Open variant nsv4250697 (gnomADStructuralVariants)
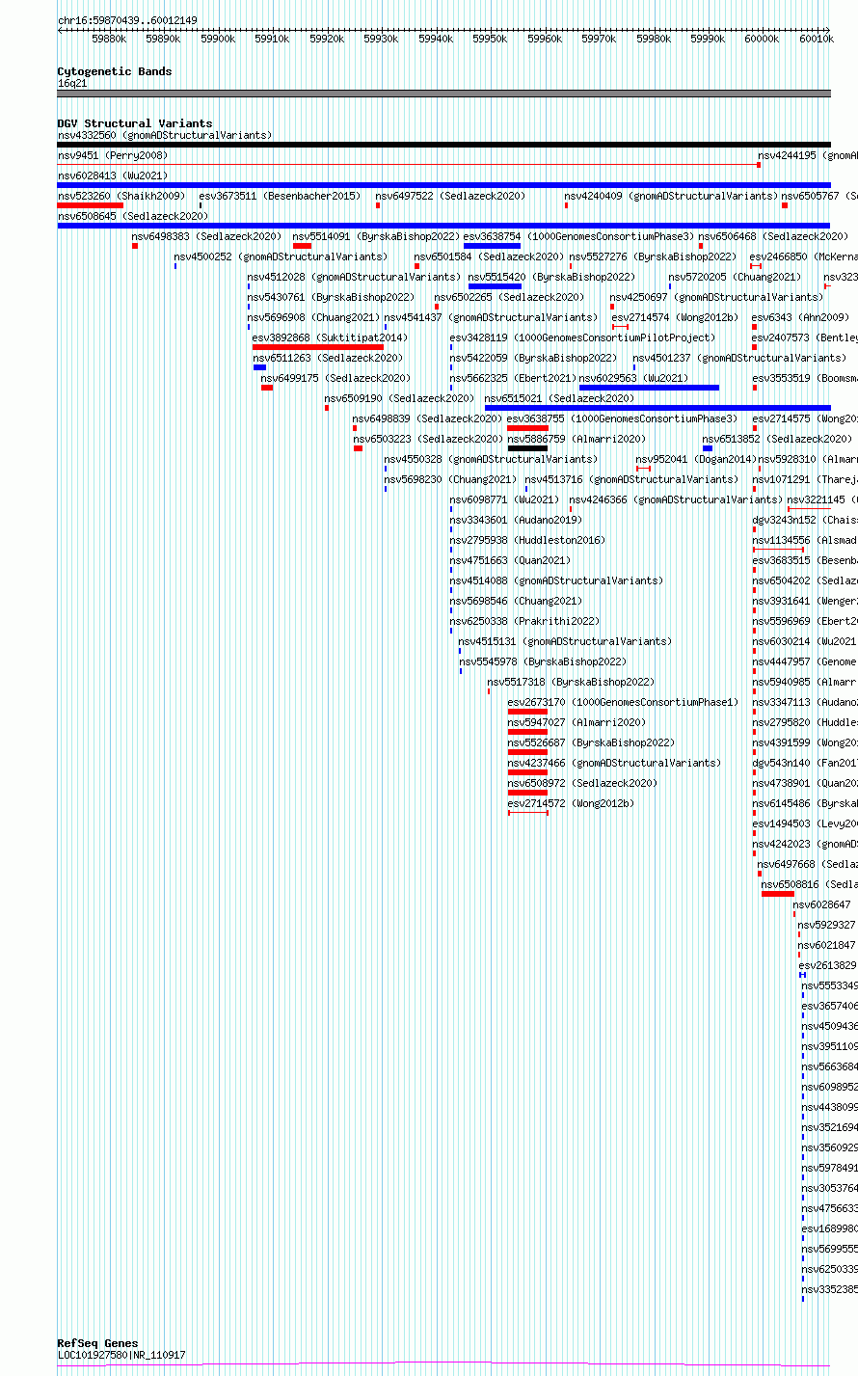This screenshot has width=858, height=1376. (716, 297)
